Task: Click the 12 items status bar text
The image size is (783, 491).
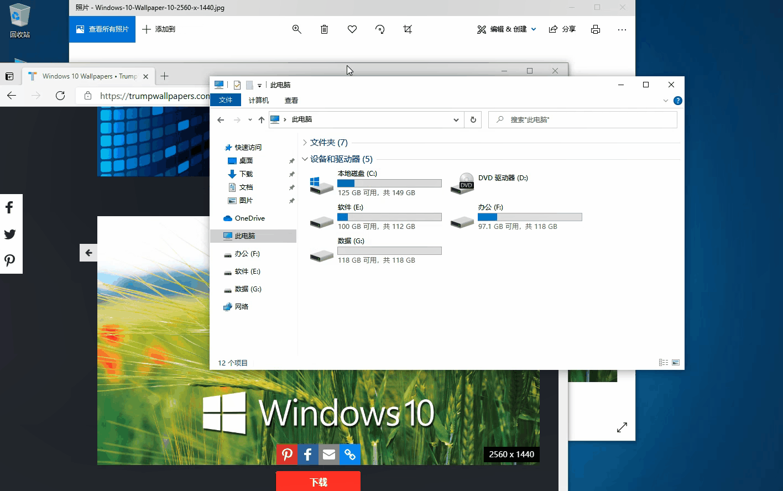Action: pyautogui.click(x=233, y=363)
